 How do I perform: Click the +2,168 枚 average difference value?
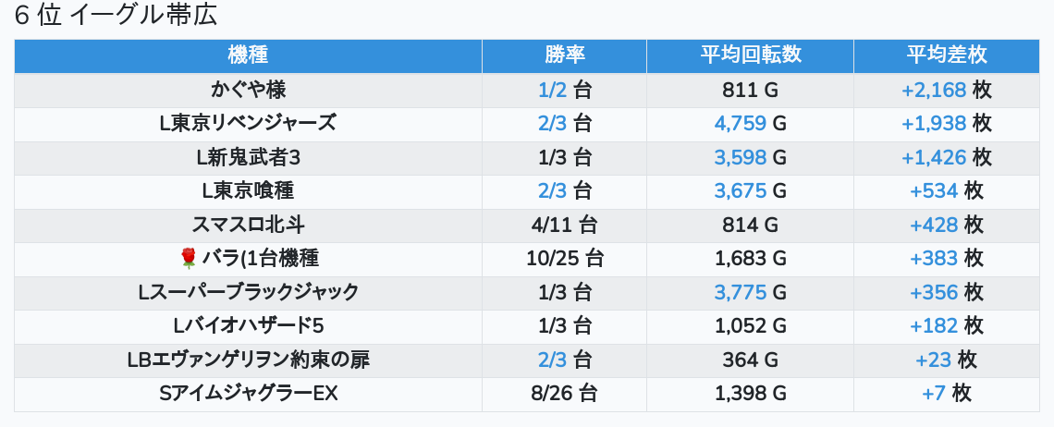(x=946, y=90)
